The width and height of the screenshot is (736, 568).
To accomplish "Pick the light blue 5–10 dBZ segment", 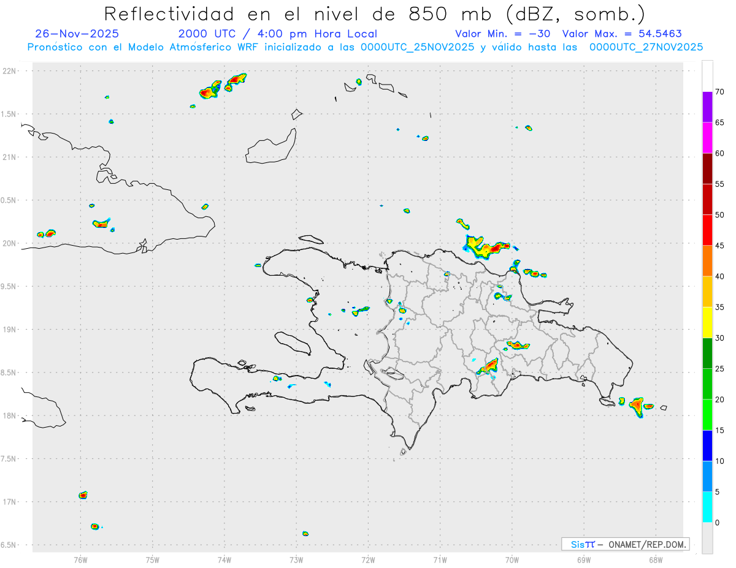I will pyautogui.click(x=707, y=477).
